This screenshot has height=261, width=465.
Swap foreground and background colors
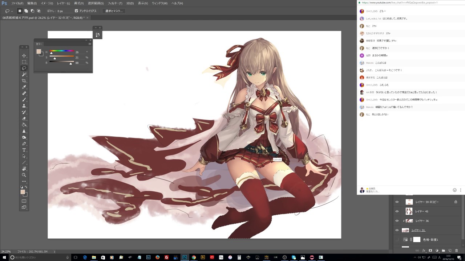26,187
